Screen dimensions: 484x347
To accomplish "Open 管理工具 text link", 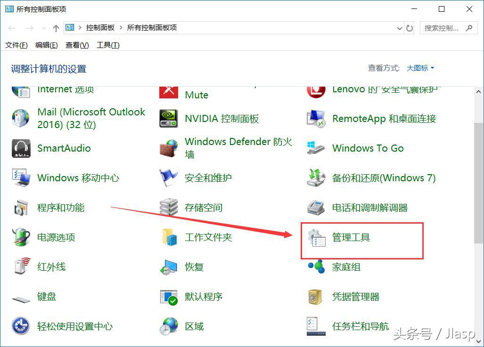I will [351, 237].
